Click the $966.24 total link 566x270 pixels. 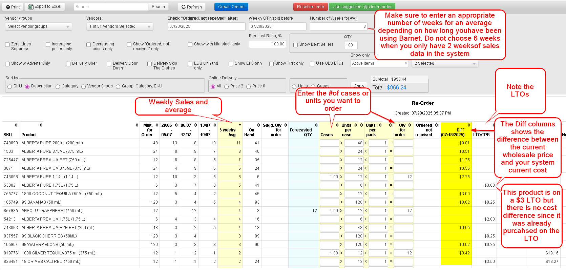(397, 87)
